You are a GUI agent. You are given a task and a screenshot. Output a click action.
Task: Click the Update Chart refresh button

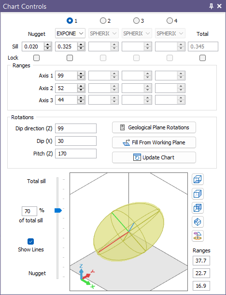coord(154,157)
